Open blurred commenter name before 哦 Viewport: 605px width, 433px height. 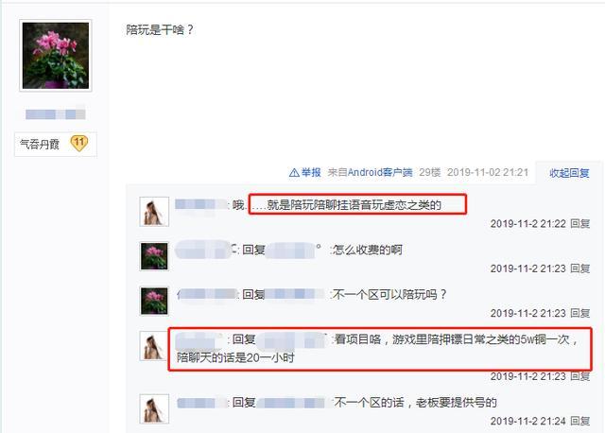[201, 204]
